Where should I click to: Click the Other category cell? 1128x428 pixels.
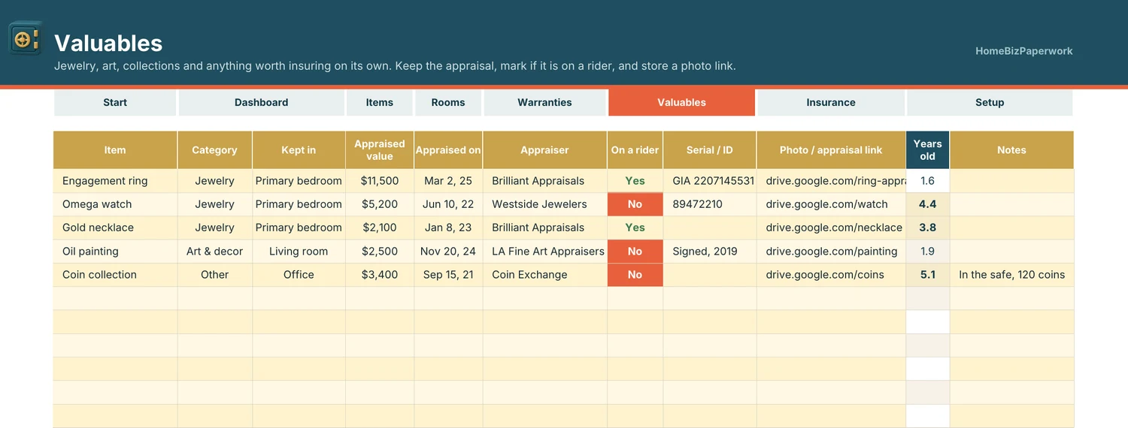point(214,275)
